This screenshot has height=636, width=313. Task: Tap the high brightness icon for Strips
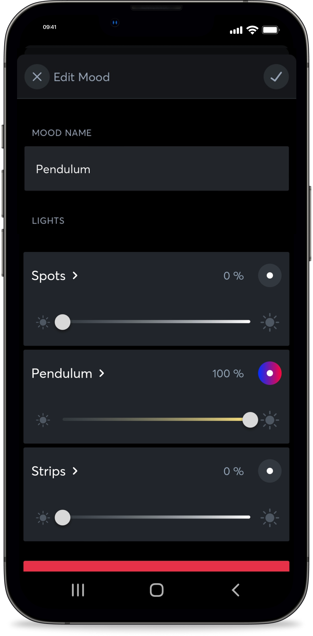tap(270, 518)
